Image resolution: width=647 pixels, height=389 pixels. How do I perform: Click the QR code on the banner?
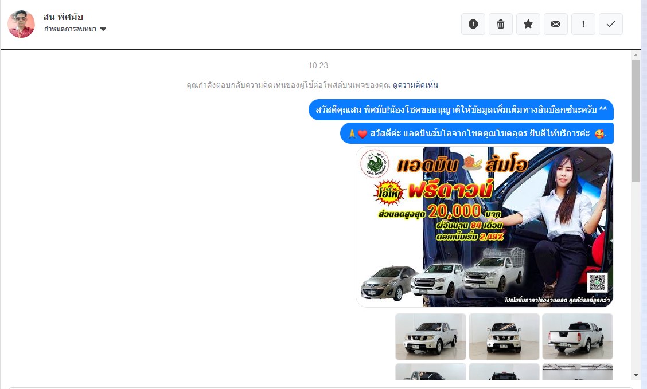point(597,282)
